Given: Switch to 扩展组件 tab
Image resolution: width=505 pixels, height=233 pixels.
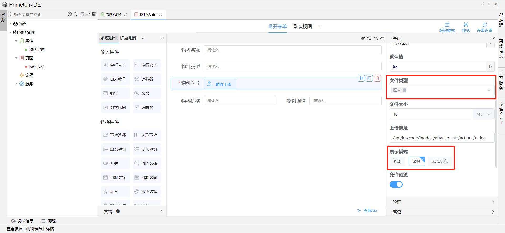Looking at the screenshot, I should tap(128, 38).
